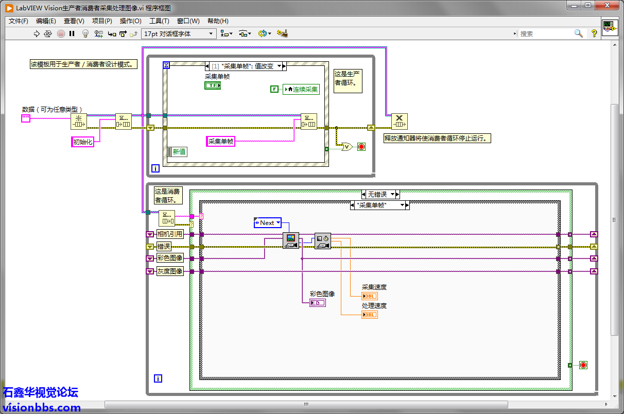624x414 pixels.
Task: Click the Clean Up Diagram broom icon
Action: (x=282, y=33)
